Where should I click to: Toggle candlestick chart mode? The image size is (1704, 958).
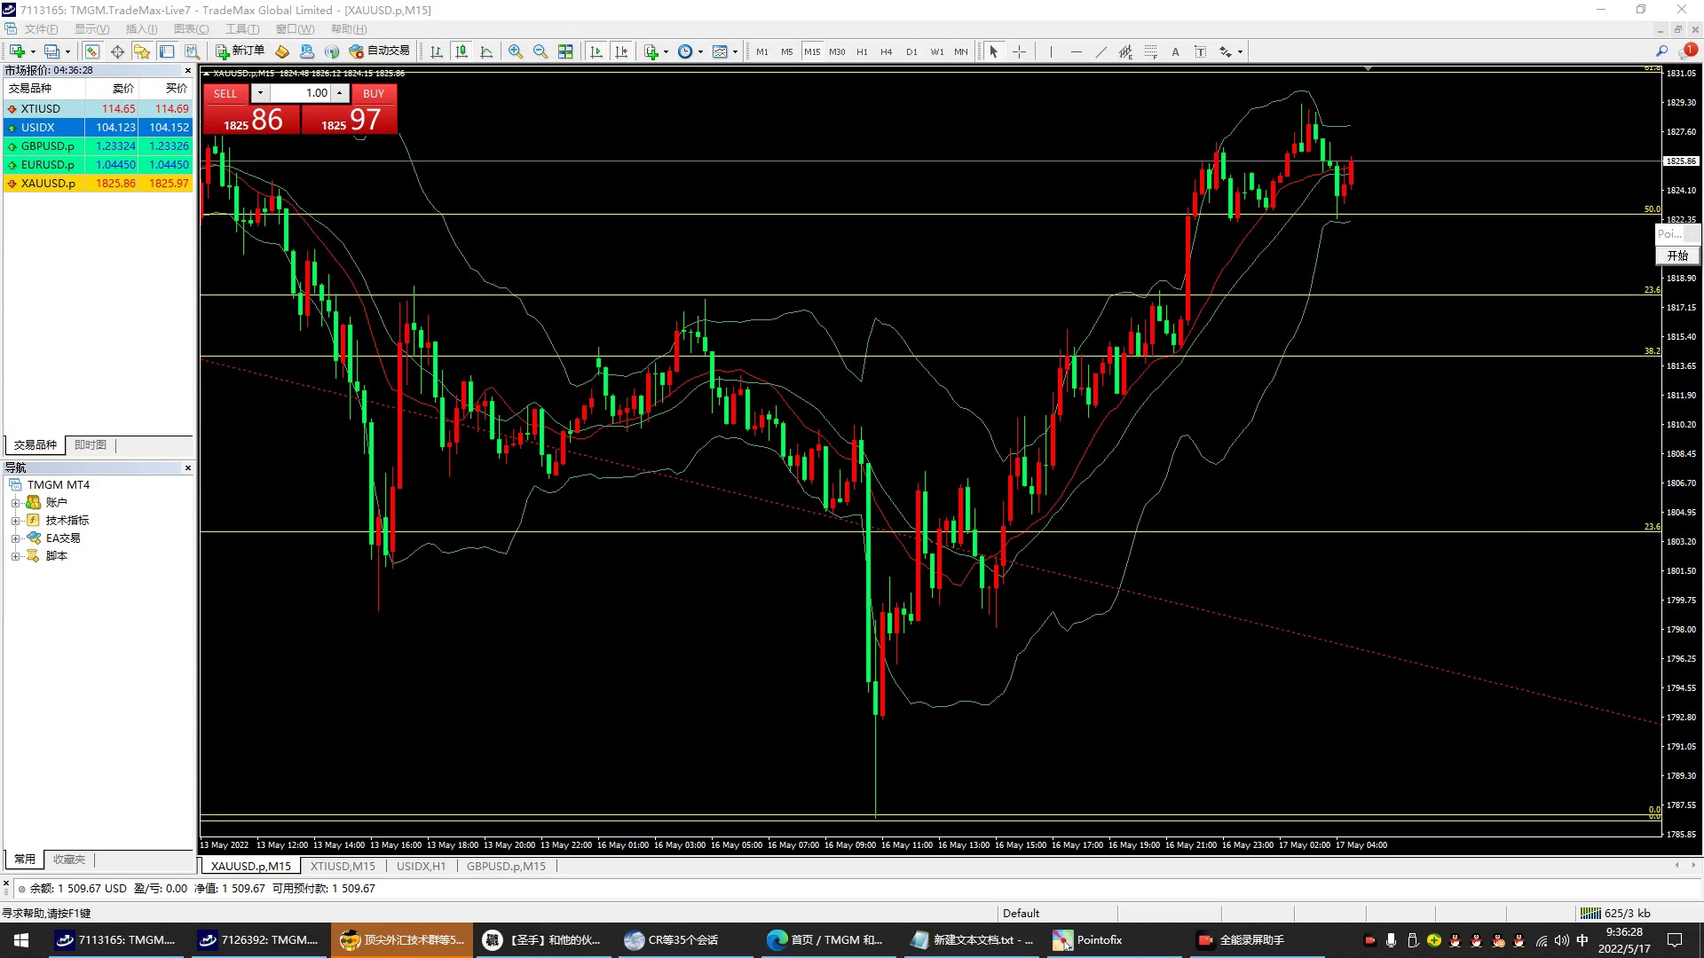click(x=461, y=51)
